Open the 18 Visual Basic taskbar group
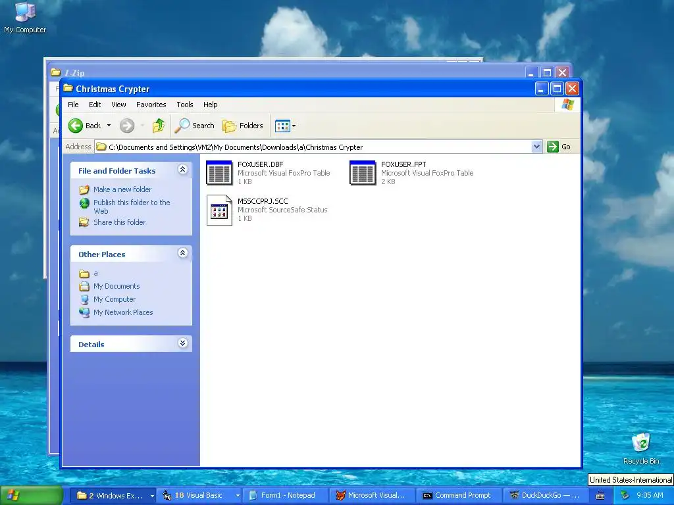 pyautogui.click(x=200, y=495)
